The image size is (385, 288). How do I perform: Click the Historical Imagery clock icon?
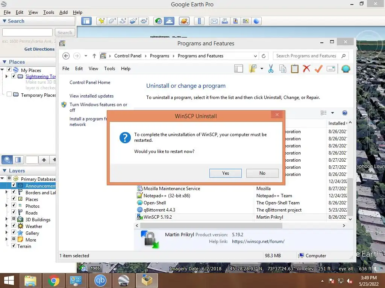[x=159, y=21]
